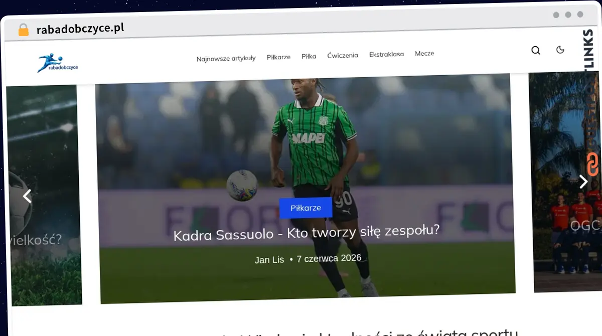This screenshot has width=602, height=336.
Task: Go to previous slide arrow
Action: pyautogui.click(x=27, y=196)
